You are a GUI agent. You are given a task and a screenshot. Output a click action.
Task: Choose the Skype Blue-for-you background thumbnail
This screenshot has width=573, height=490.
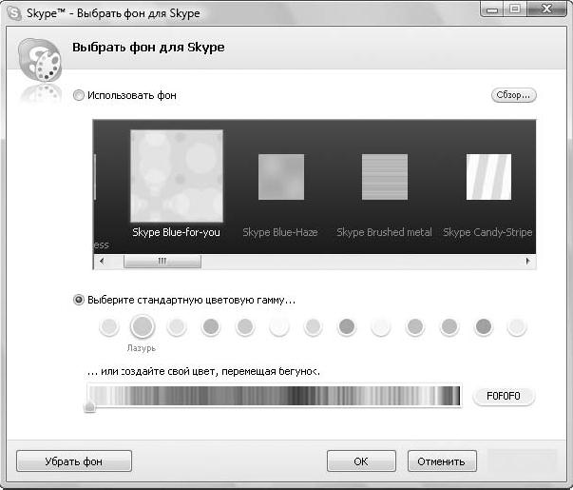pyautogui.click(x=176, y=176)
